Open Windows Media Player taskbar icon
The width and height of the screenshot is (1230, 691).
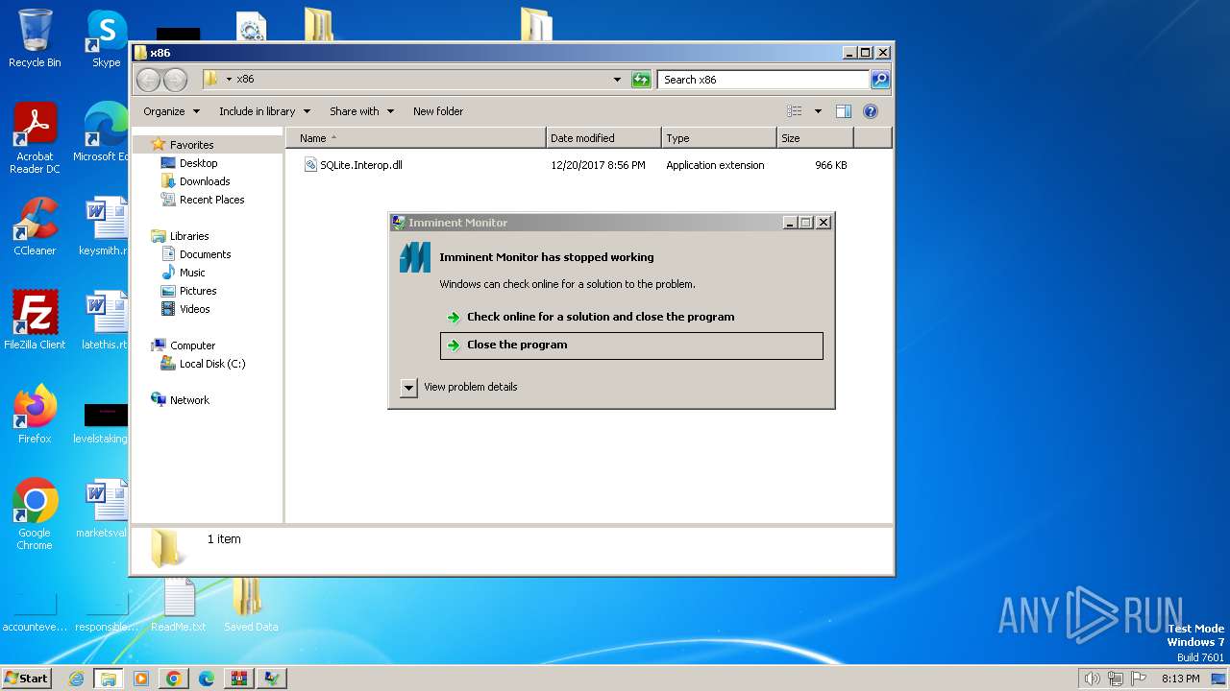coord(141,679)
